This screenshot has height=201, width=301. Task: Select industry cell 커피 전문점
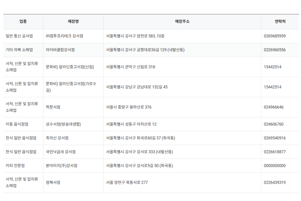click(x=15, y=165)
